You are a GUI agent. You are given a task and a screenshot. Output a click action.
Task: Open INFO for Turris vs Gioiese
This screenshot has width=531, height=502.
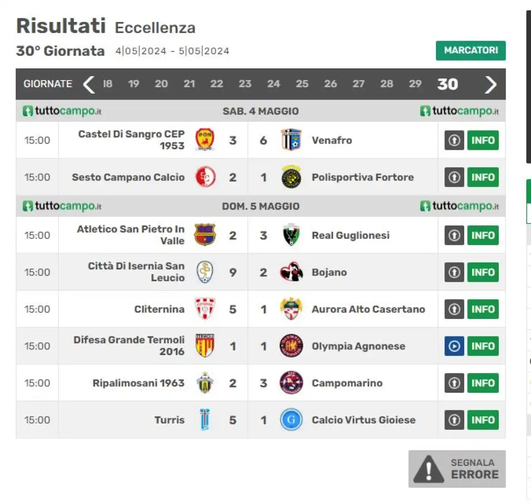[483, 420]
